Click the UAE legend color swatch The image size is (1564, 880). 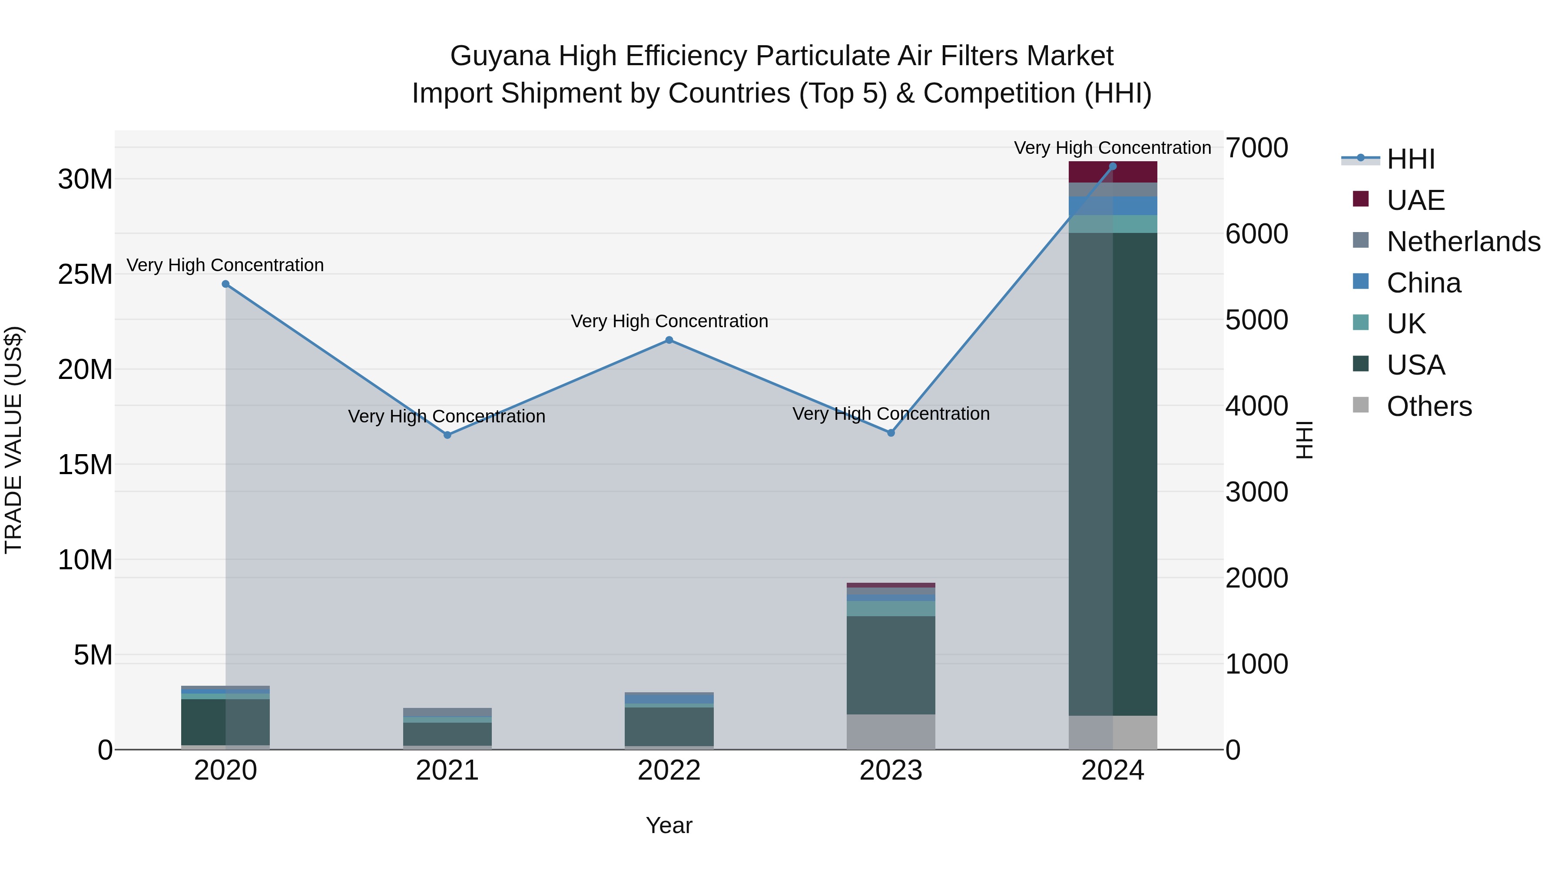(x=1361, y=199)
